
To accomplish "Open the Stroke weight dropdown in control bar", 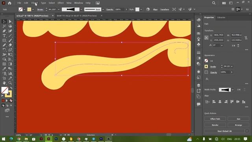I will point(59,9).
